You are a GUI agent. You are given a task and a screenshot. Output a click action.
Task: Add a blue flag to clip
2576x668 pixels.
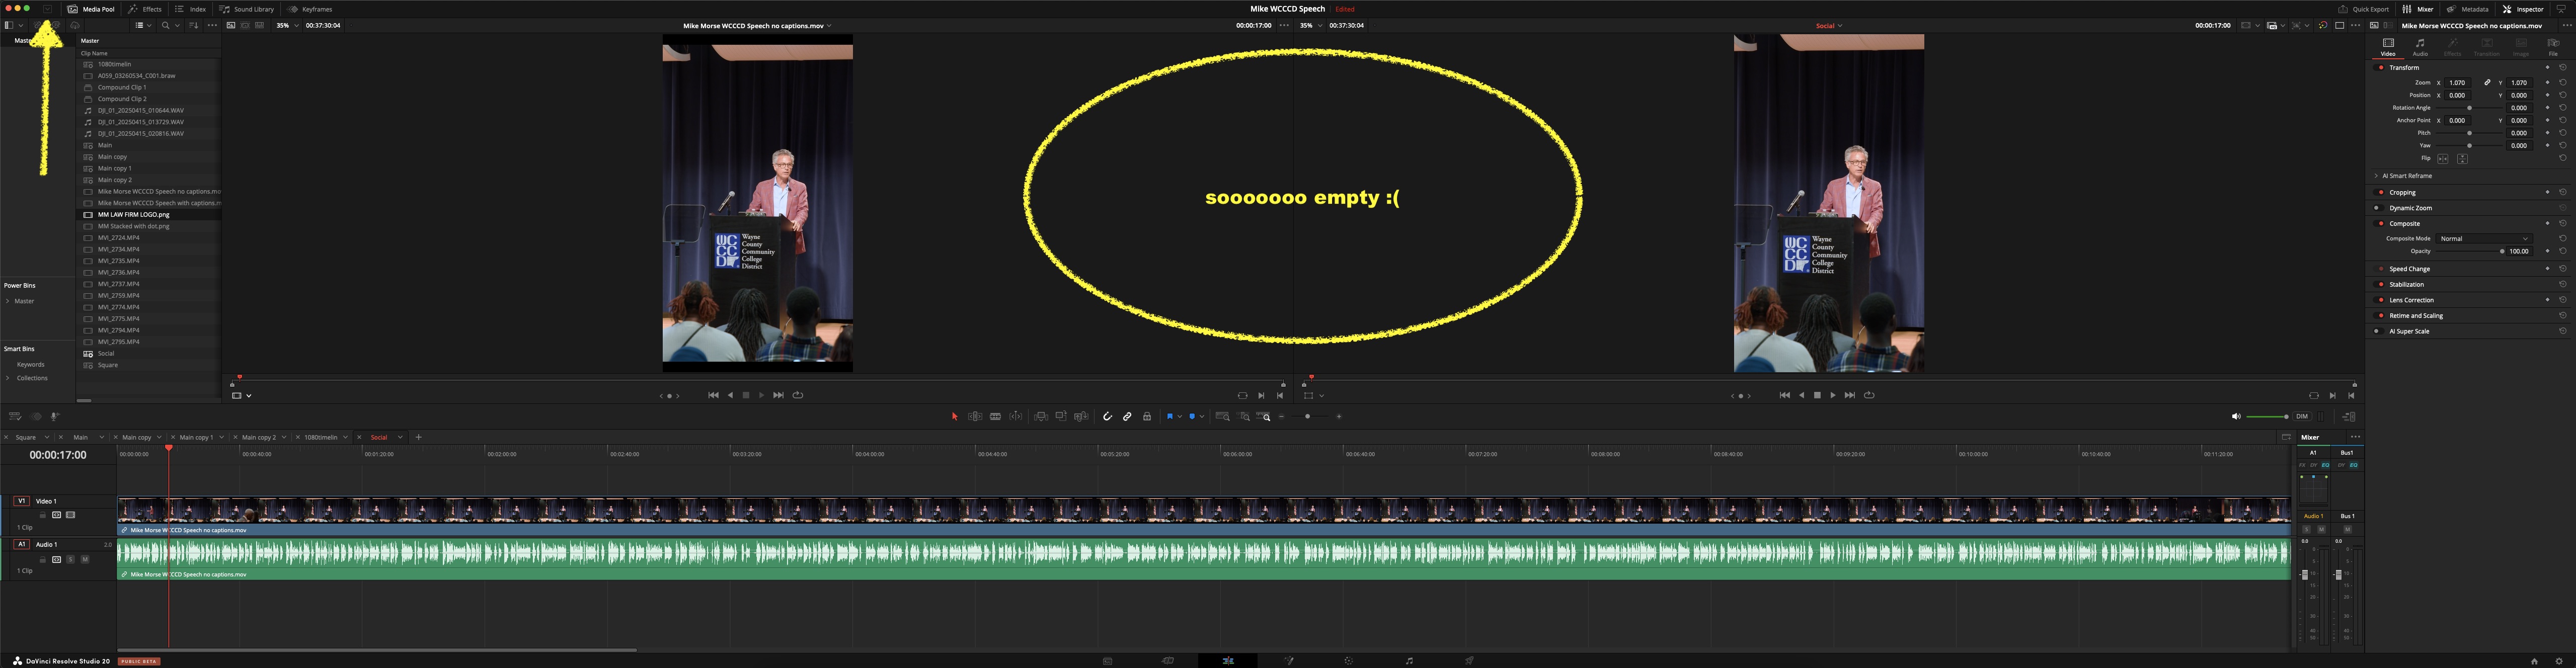(x=1169, y=417)
